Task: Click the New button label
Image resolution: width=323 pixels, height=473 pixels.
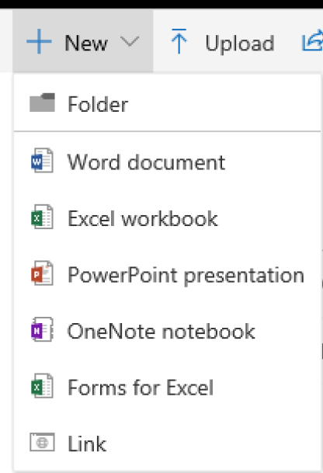Action: point(86,43)
